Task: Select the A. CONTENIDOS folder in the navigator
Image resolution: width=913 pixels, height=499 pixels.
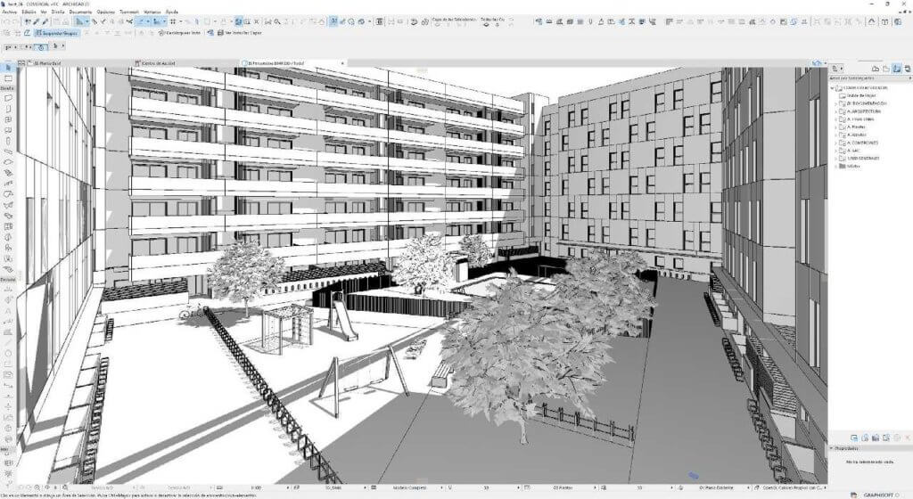Action: 860,143
